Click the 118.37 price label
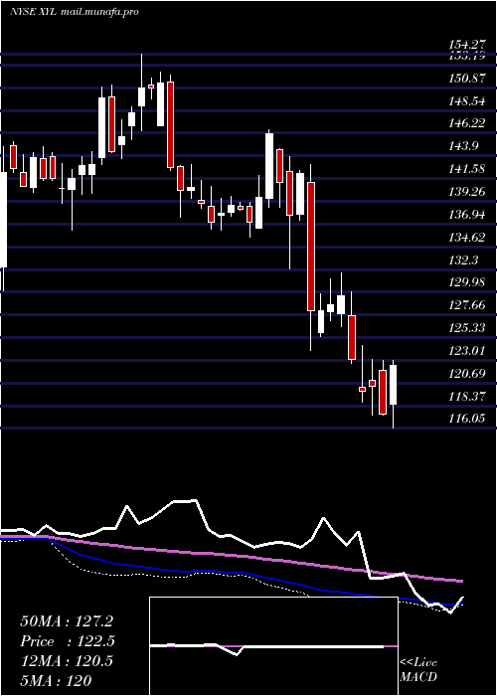The height and width of the screenshot is (696, 497). coord(466,398)
